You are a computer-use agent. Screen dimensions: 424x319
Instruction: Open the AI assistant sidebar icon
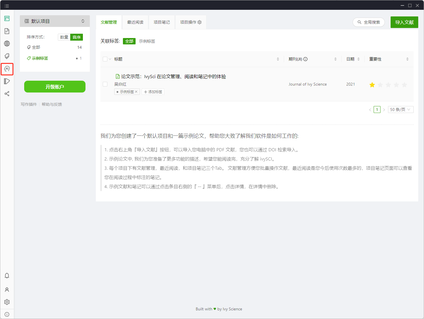click(7, 69)
